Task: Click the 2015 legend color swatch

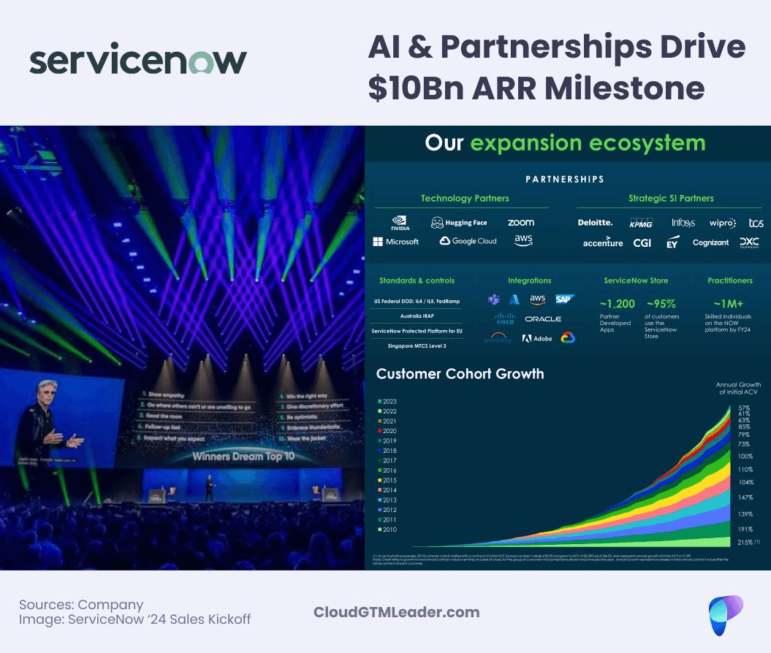Action: click(379, 480)
